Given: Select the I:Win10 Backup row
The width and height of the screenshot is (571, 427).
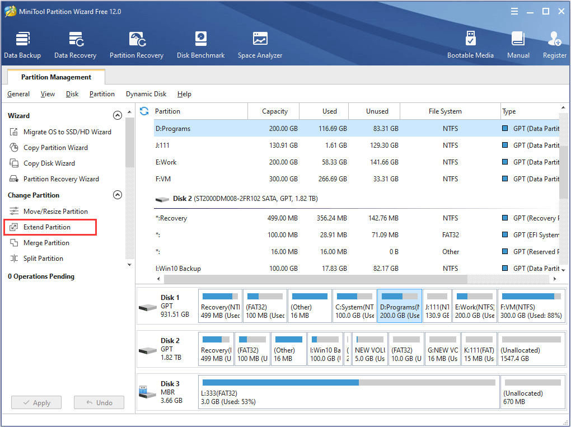Looking at the screenshot, I should 357,268.
